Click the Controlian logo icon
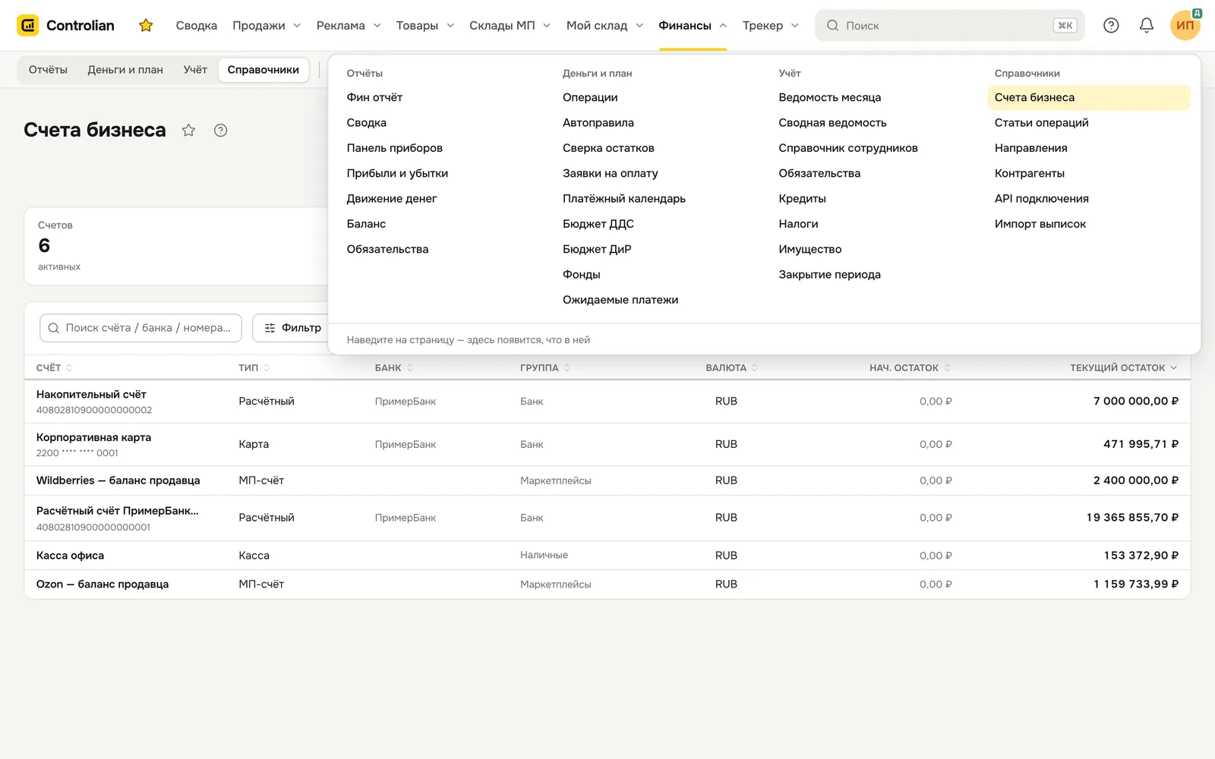The width and height of the screenshot is (1215, 759). (x=28, y=26)
